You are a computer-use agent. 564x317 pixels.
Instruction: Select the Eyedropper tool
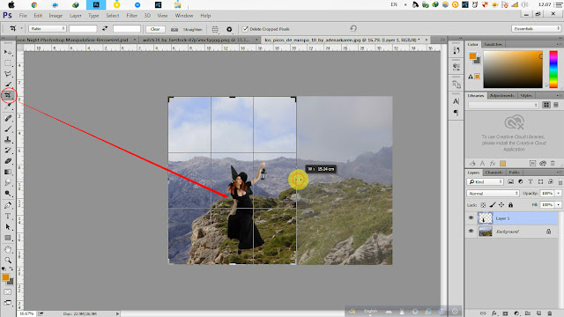[8, 107]
